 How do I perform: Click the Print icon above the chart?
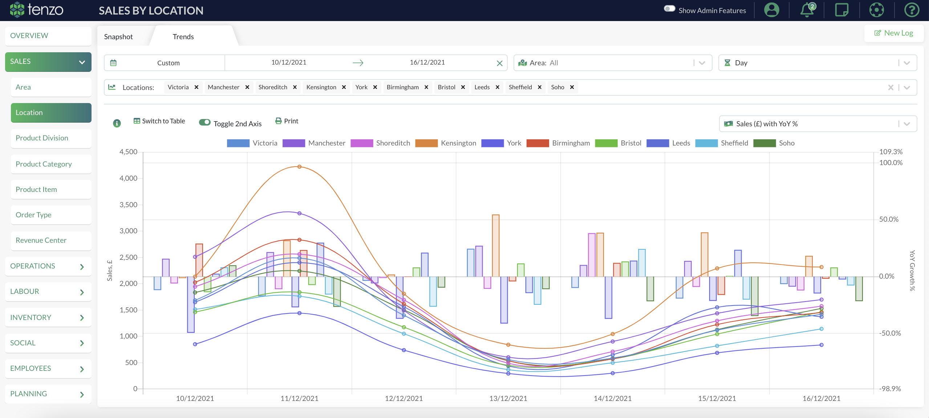pos(278,121)
